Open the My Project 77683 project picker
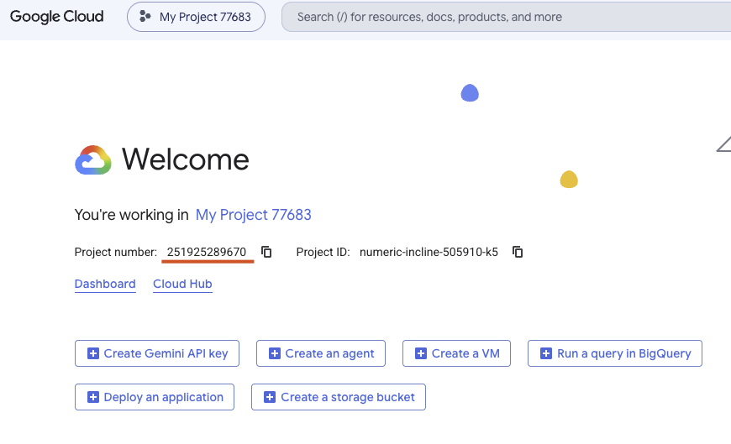This screenshot has width=731, height=444. tap(197, 17)
